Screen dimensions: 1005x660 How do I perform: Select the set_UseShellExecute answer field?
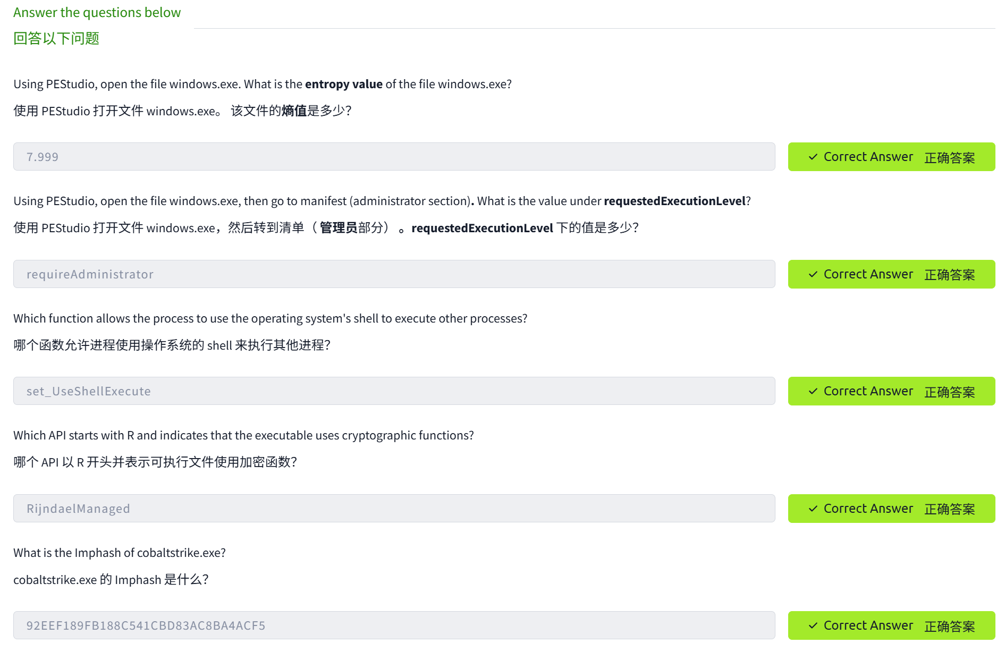(394, 391)
